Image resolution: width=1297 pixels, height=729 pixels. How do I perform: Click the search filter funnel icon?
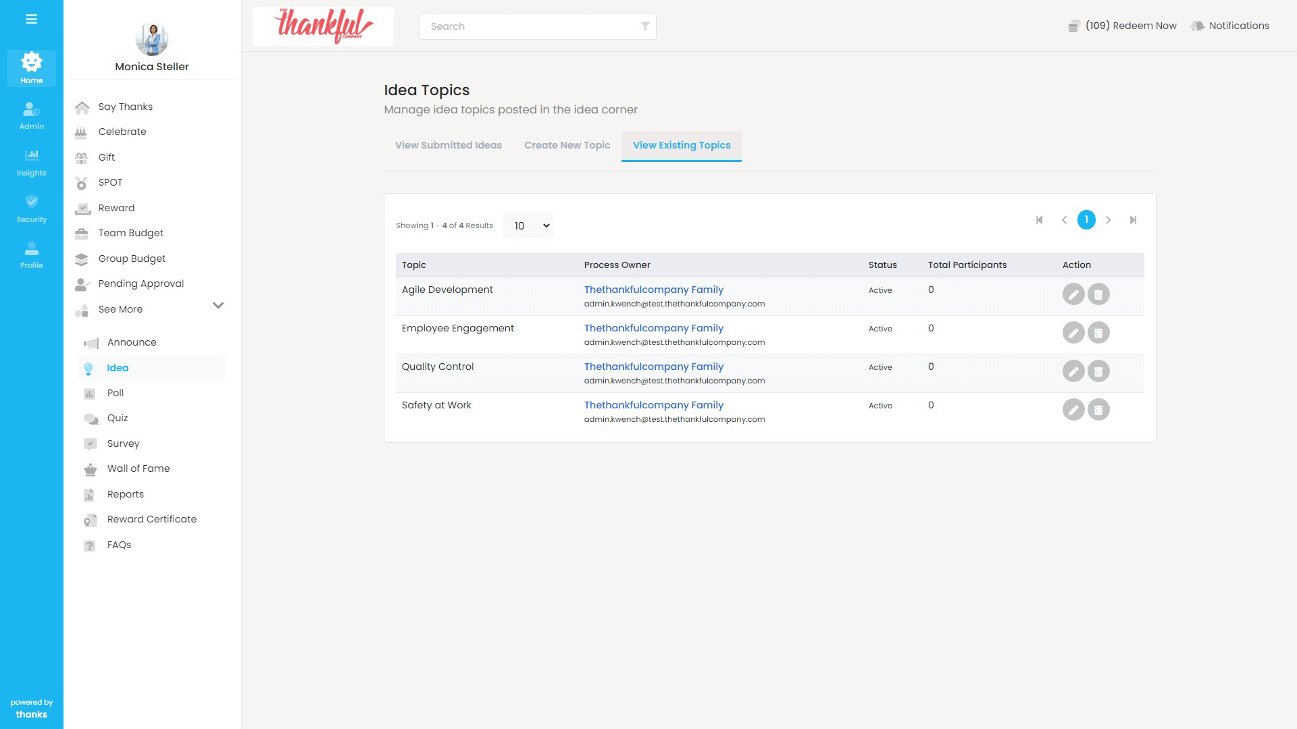click(x=644, y=26)
